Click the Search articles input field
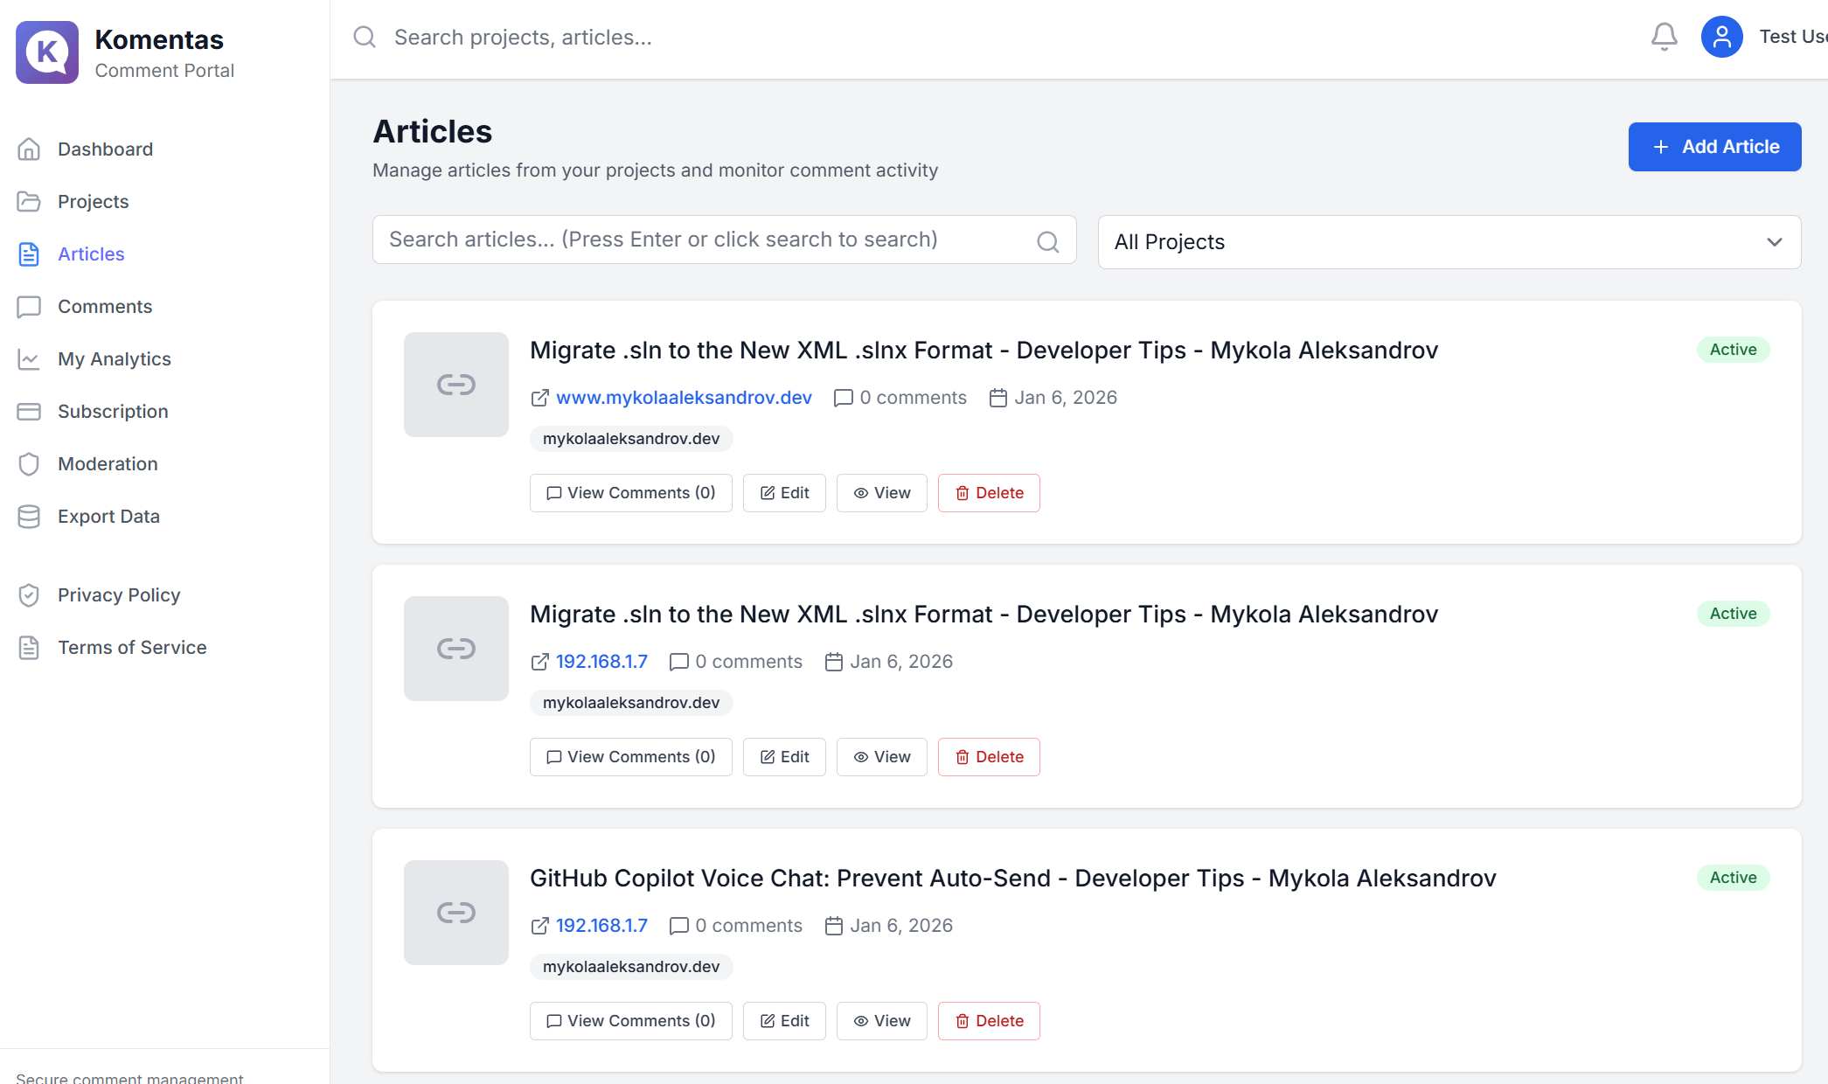 pyautogui.click(x=699, y=239)
